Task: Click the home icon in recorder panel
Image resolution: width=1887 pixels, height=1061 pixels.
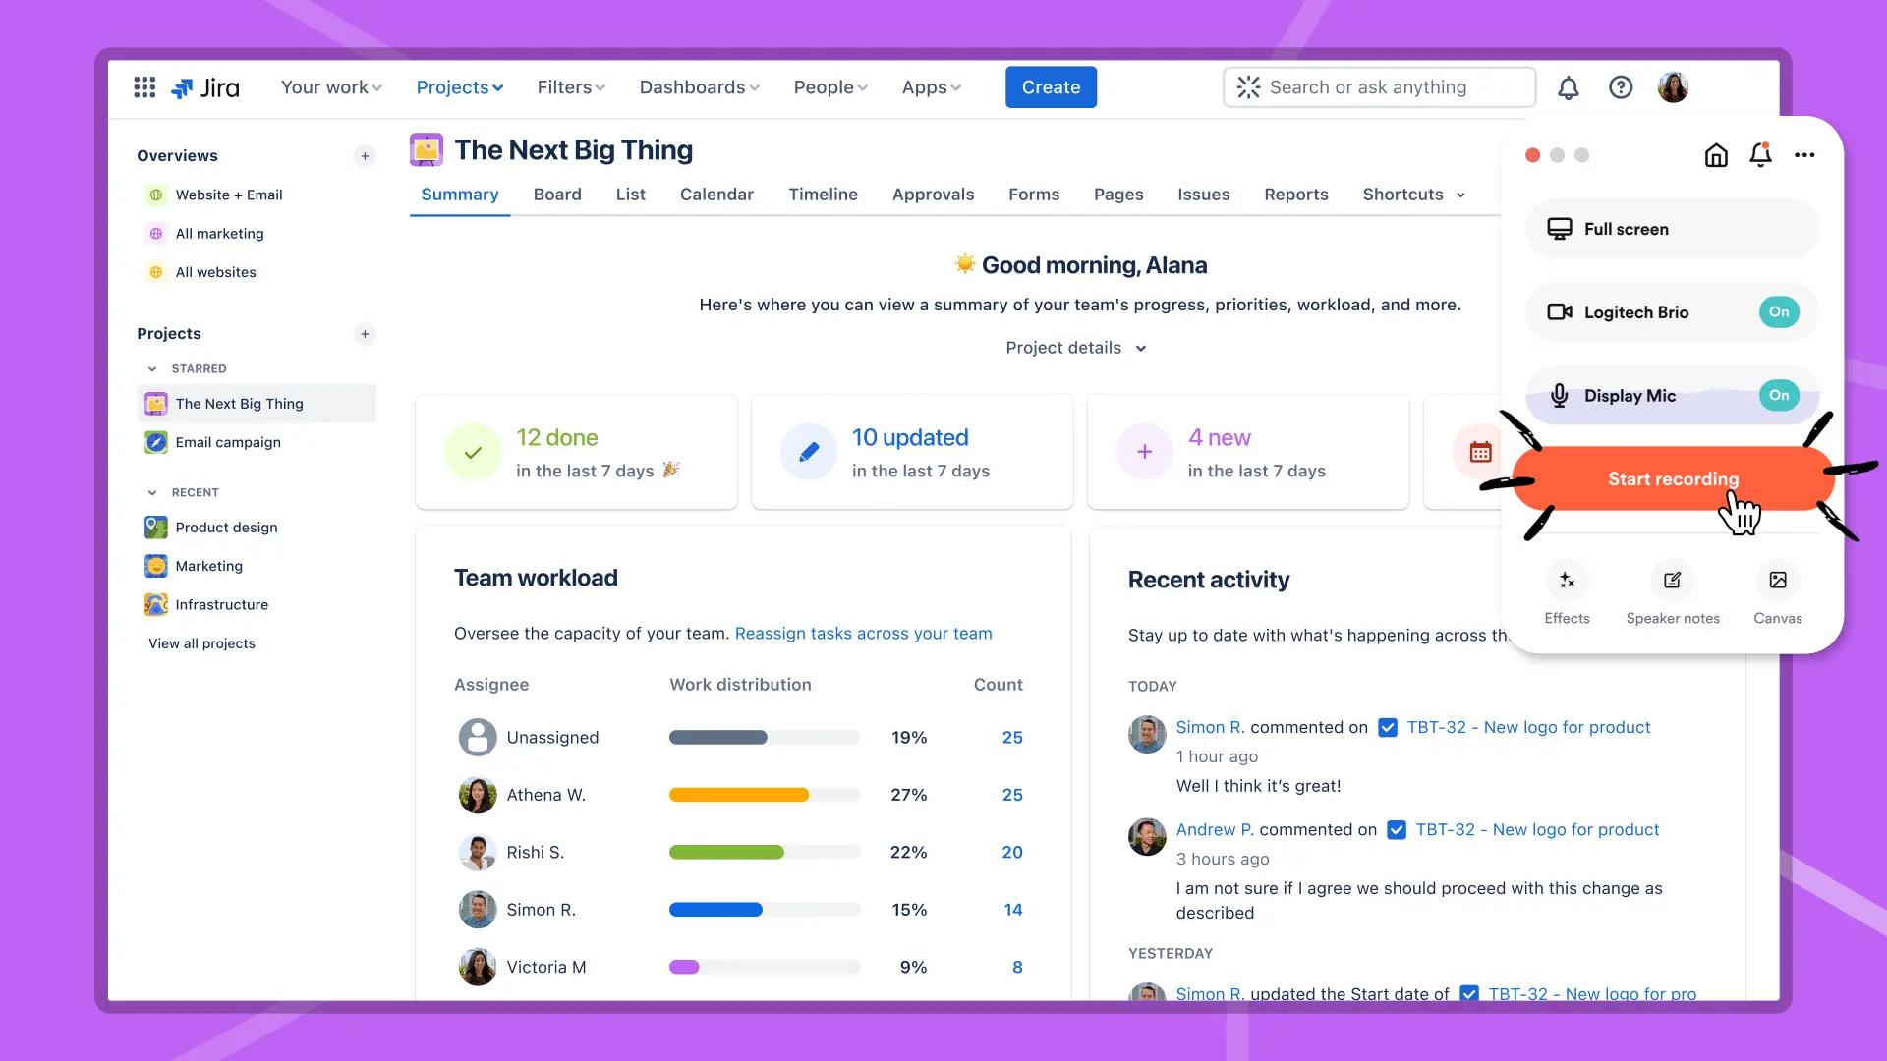Action: (1715, 155)
